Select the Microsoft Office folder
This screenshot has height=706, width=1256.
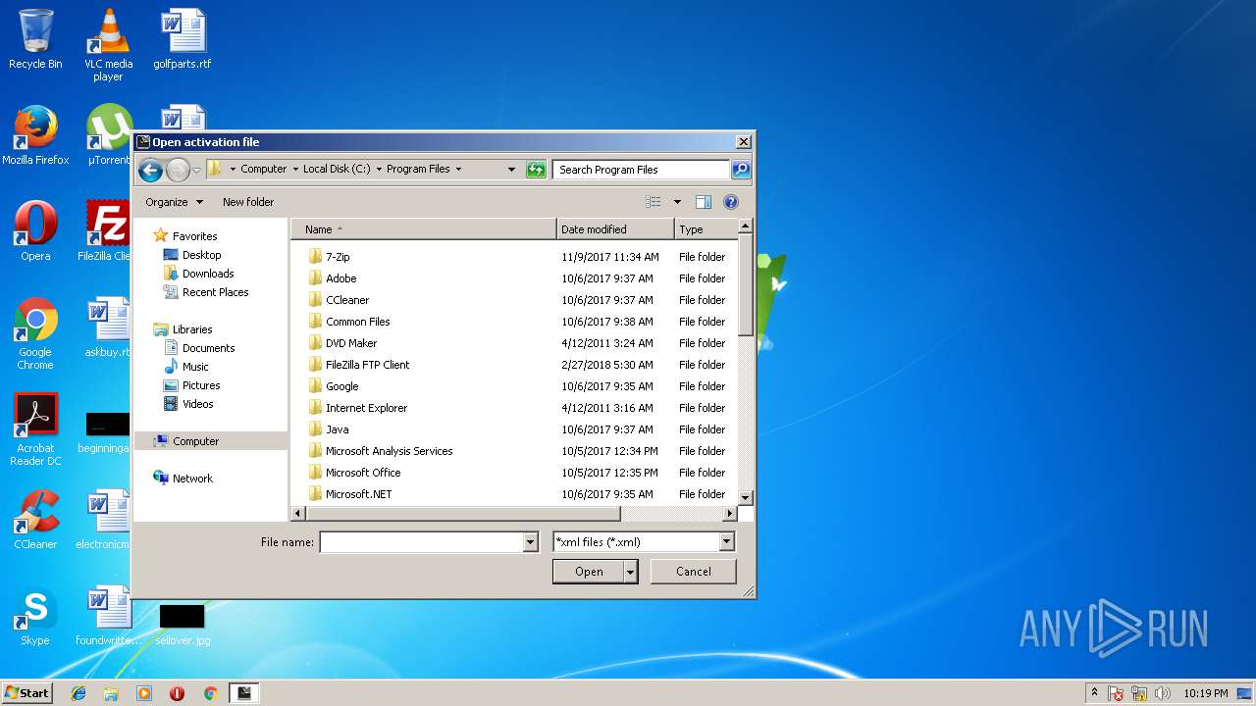point(363,473)
